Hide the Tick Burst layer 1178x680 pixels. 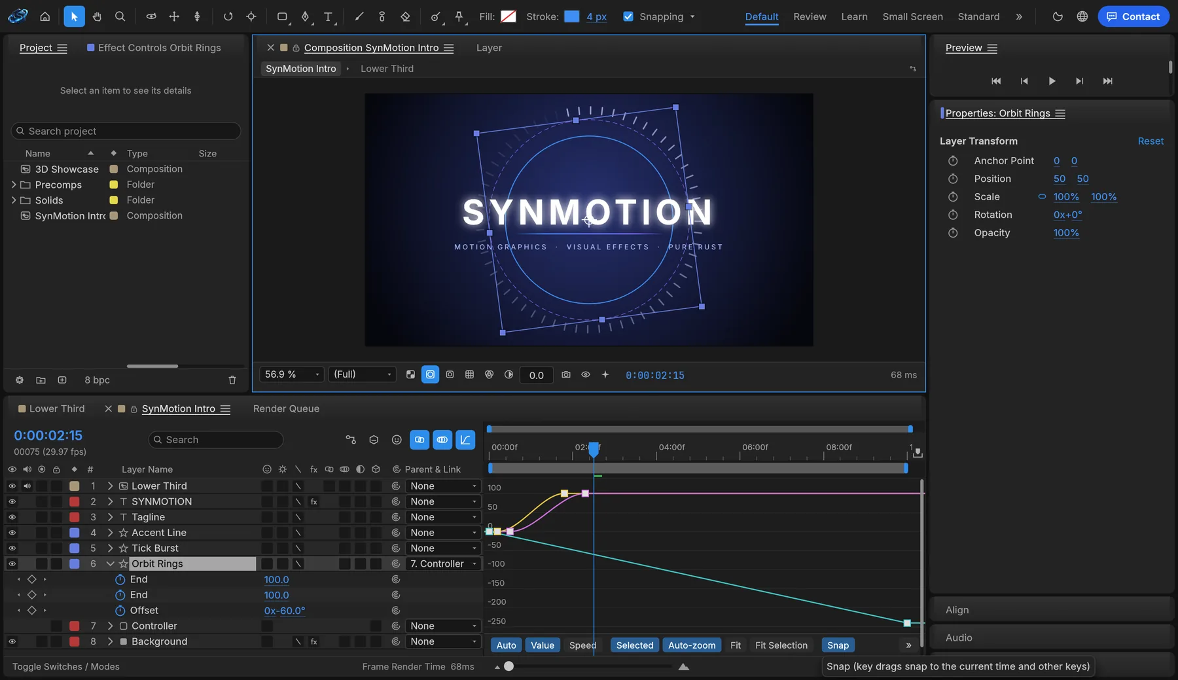(x=12, y=548)
